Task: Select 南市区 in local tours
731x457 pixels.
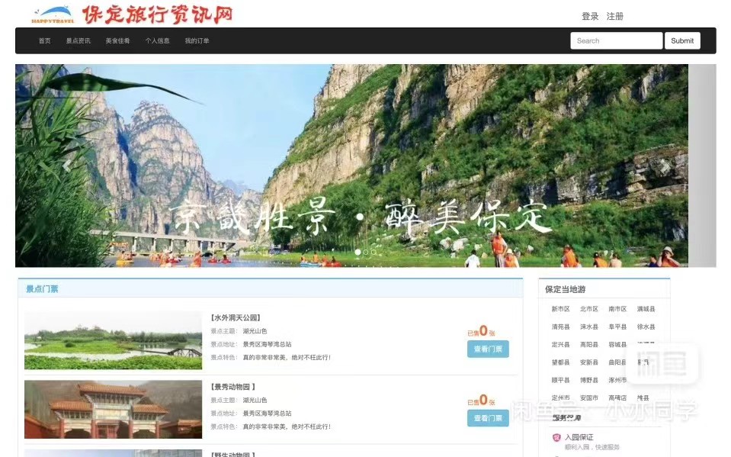Action: click(617, 309)
